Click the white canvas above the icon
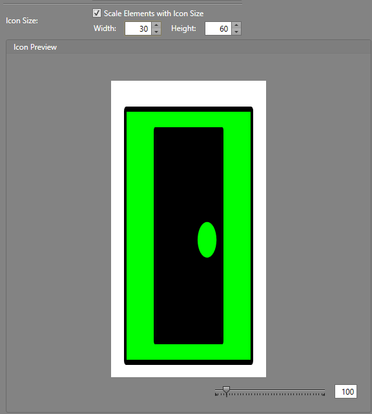Viewport: 372px width, 414px height. [x=189, y=94]
